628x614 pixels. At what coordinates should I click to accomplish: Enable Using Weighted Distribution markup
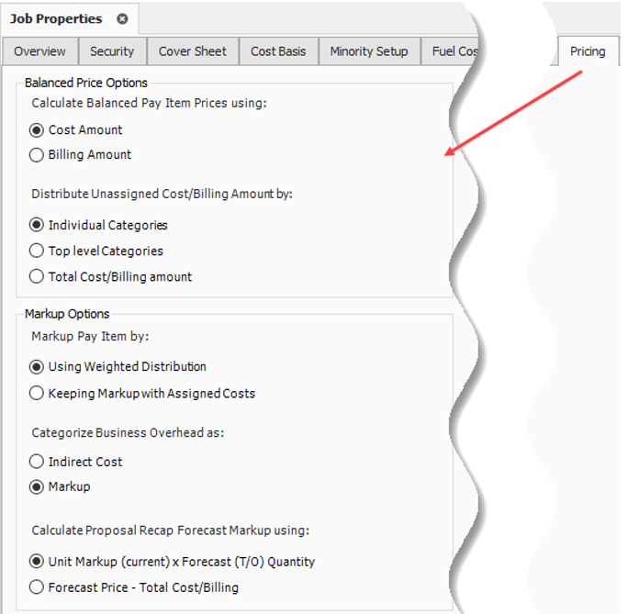point(37,367)
